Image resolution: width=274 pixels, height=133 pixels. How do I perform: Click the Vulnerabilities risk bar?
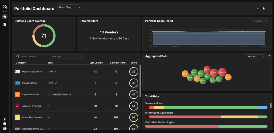pos(206,107)
